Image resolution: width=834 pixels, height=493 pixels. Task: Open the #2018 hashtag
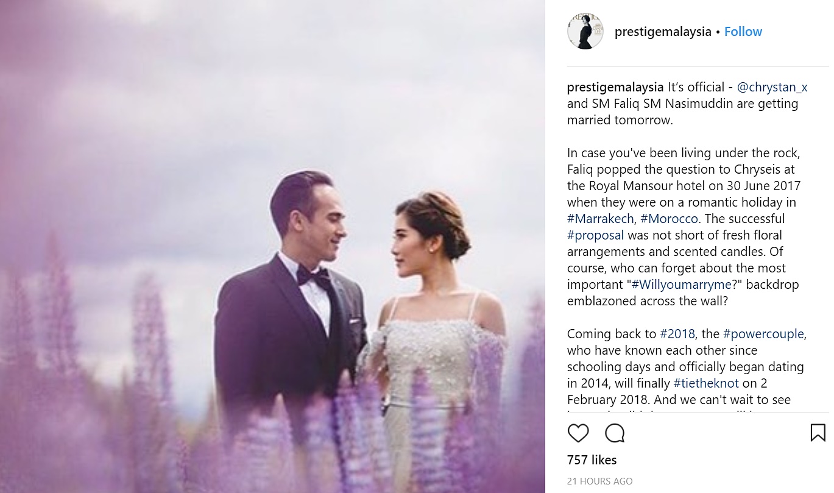click(677, 334)
